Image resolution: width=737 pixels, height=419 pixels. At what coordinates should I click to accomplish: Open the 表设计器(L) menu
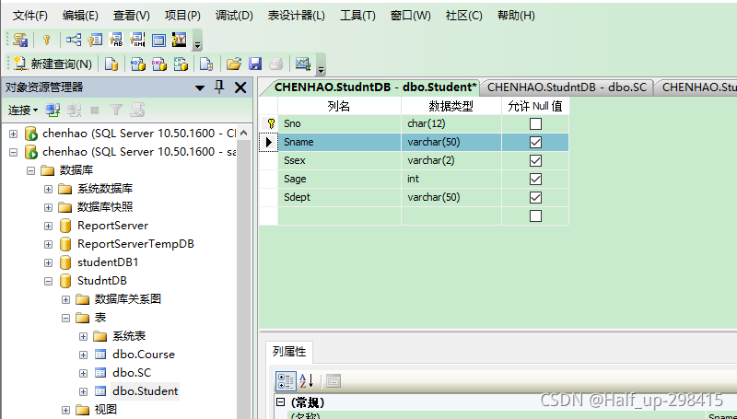coord(296,16)
